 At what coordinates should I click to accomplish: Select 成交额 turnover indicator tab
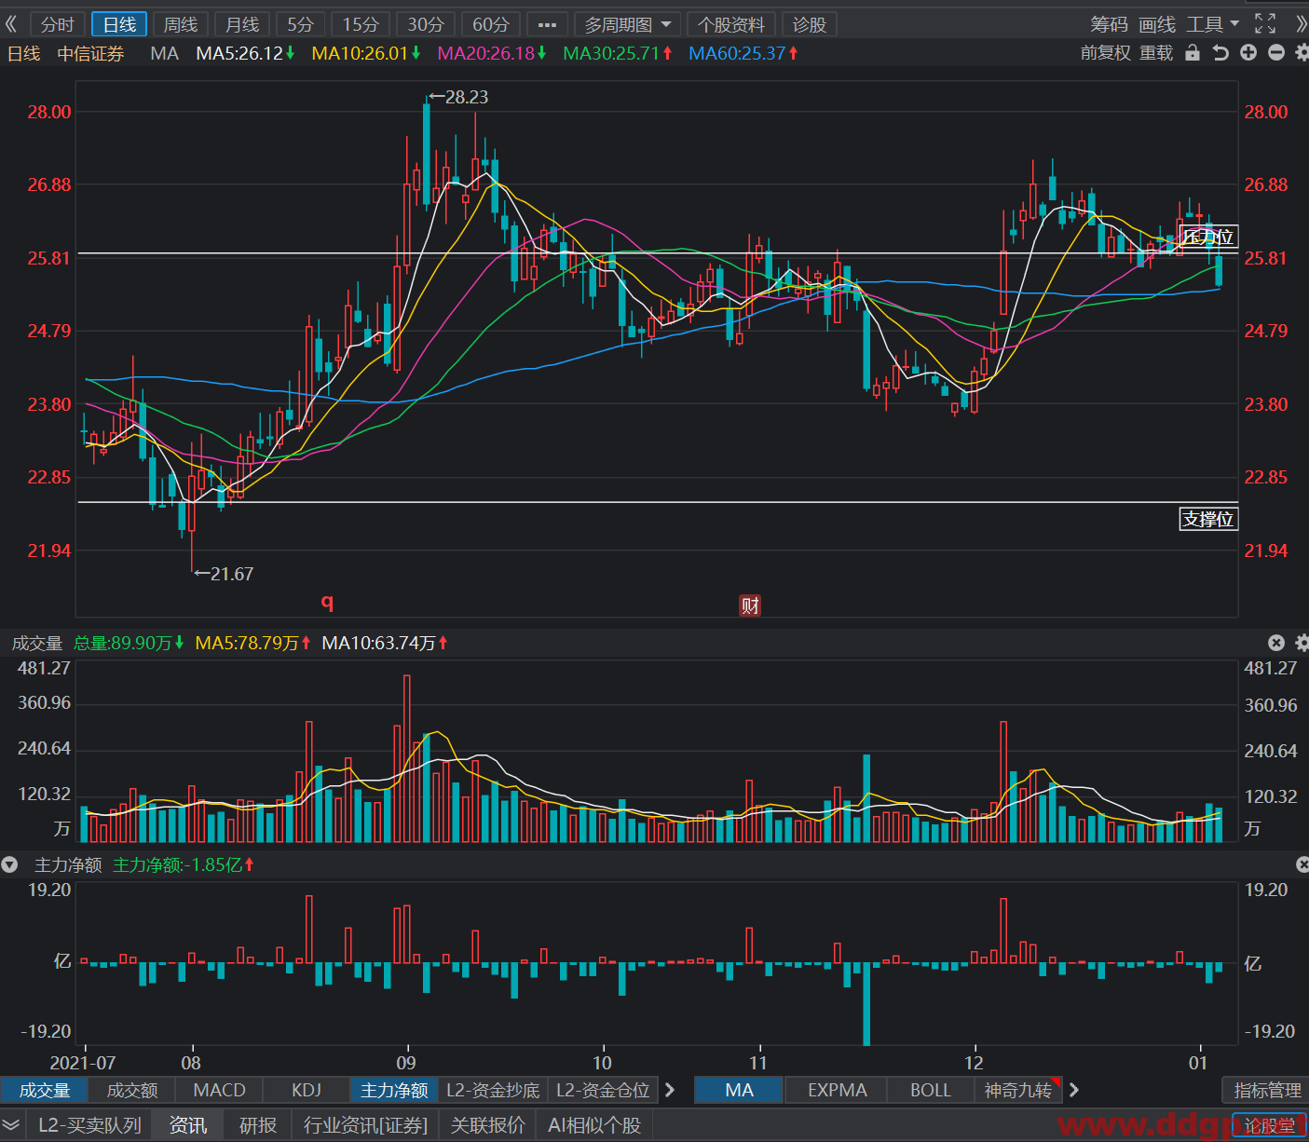[132, 1090]
